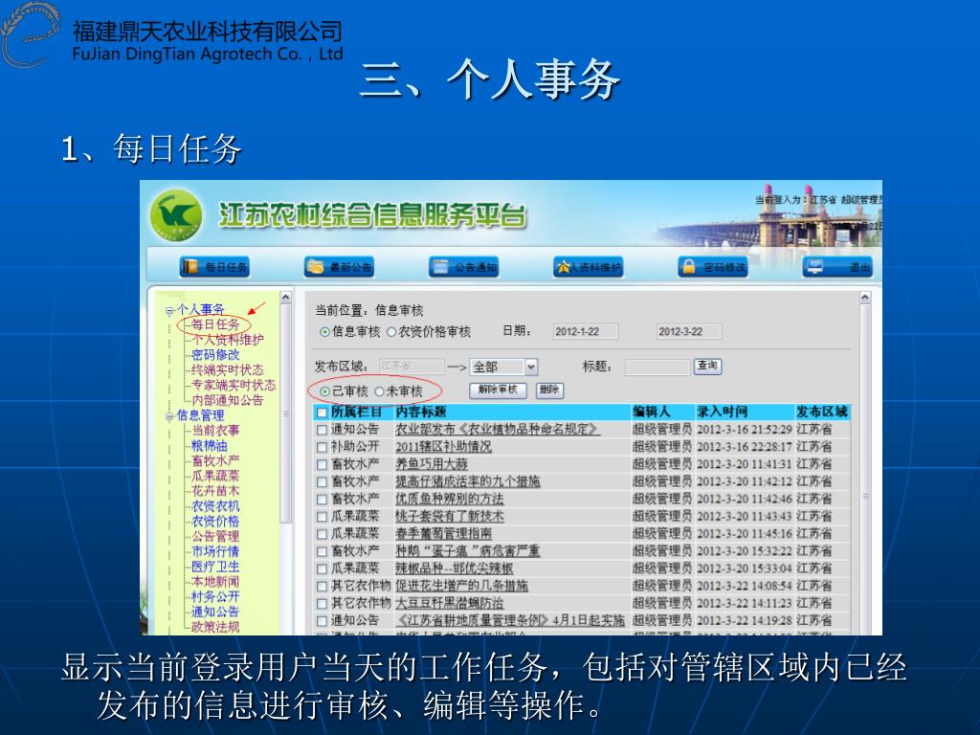This screenshot has height=735, width=980.
Task: Click the green platform logo
Action: (176, 215)
